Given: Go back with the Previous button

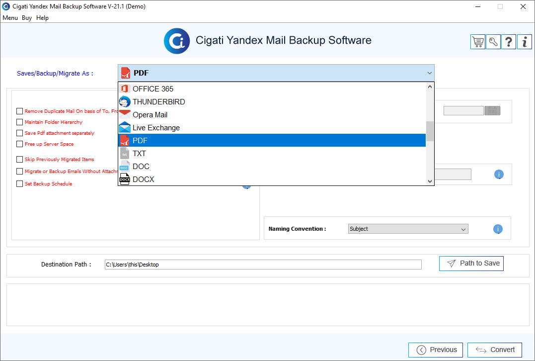Looking at the screenshot, I should 435,350.
